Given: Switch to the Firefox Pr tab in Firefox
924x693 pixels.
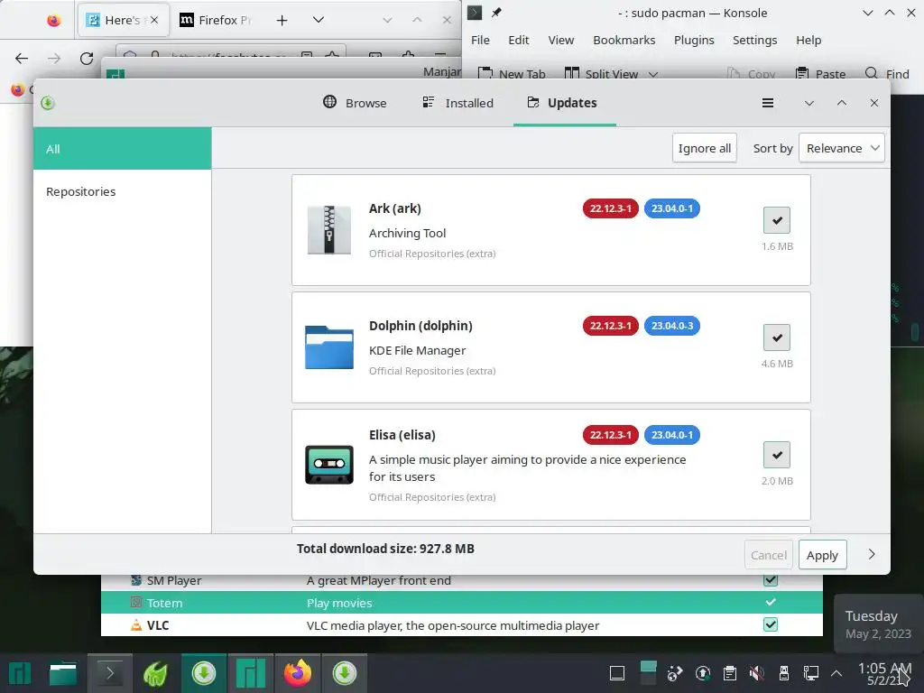Looking at the screenshot, I should click(x=216, y=20).
